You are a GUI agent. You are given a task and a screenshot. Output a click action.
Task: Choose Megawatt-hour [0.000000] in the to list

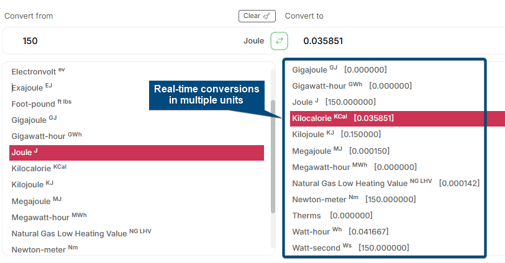pos(354,167)
